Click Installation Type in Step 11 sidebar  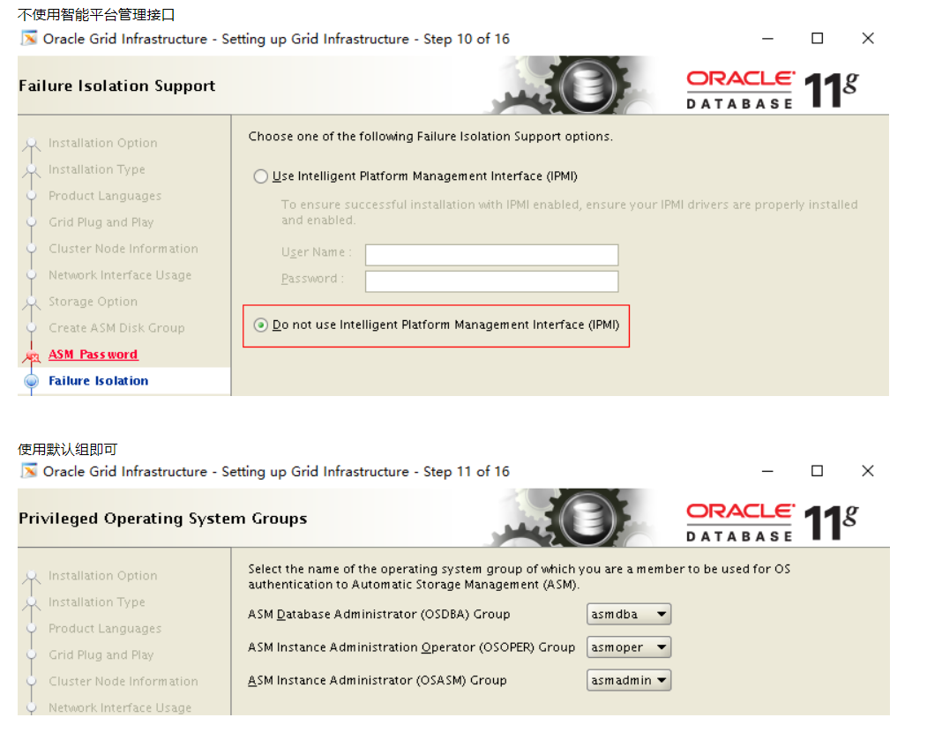pyautogui.click(x=97, y=602)
